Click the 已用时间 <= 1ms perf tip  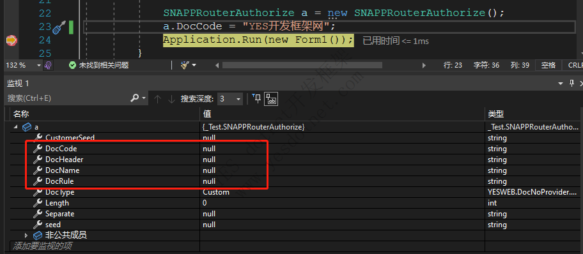[x=396, y=41]
